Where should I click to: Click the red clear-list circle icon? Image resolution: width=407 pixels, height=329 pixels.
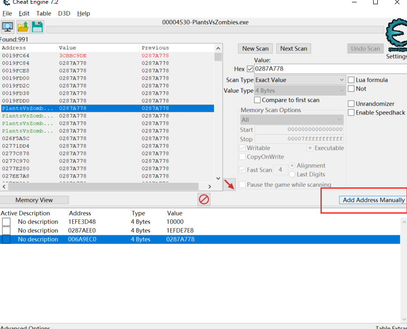point(204,200)
